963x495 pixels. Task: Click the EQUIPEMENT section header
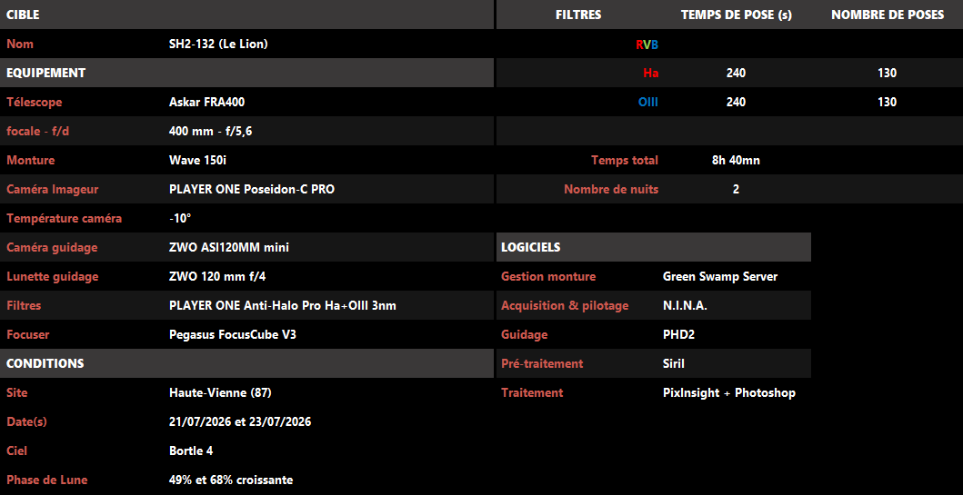pos(45,73)
